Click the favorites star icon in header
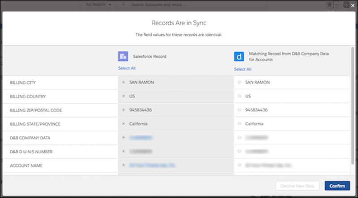The height and width of the screenshot is (198, 358). coord(329,5)
